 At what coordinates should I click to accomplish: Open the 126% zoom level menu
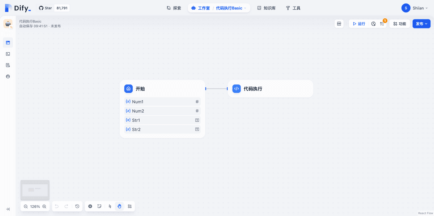tap(35, 207)
